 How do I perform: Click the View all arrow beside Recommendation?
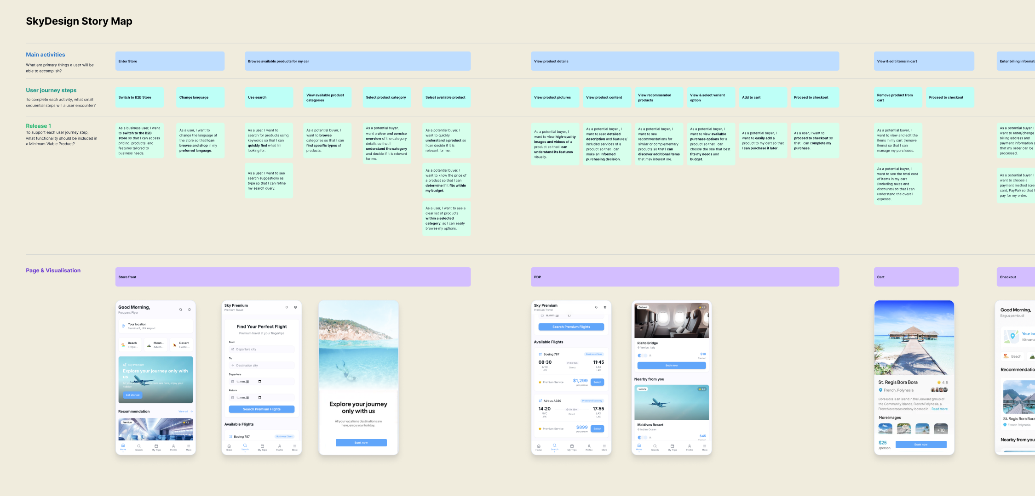click(191, 411)
